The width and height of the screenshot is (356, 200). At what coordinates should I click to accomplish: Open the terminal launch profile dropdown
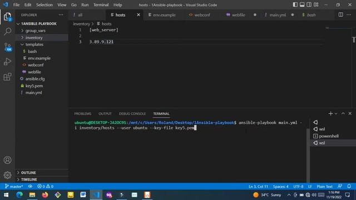click(336, 113)
